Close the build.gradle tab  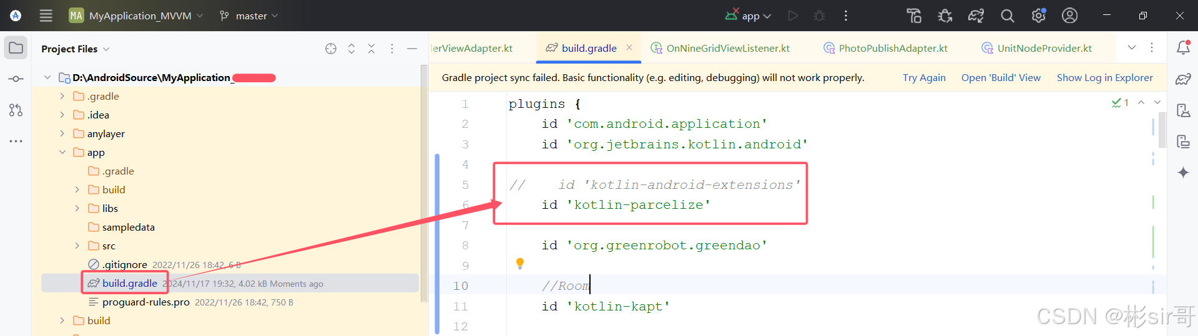(x=629, y=47)
